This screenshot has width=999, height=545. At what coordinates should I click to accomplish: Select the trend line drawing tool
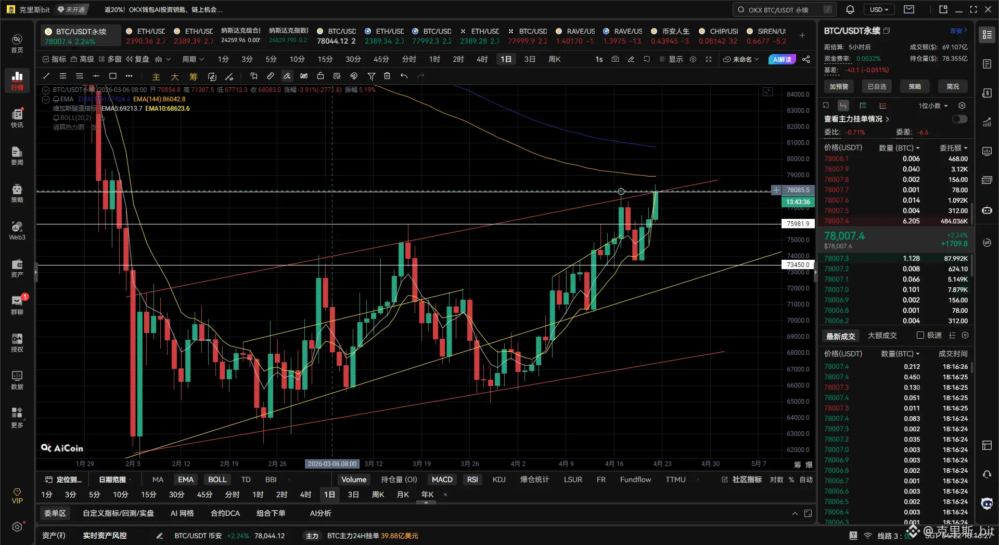[x=46, y=76]
